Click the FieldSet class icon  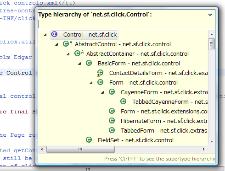[89, 140]
